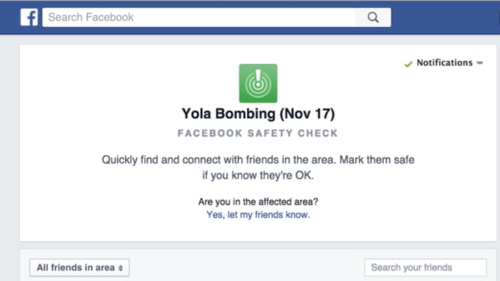This screenshot has height=281, width=500.
Task: Click the "Quickly find and connect" description line
Action: 258,159
